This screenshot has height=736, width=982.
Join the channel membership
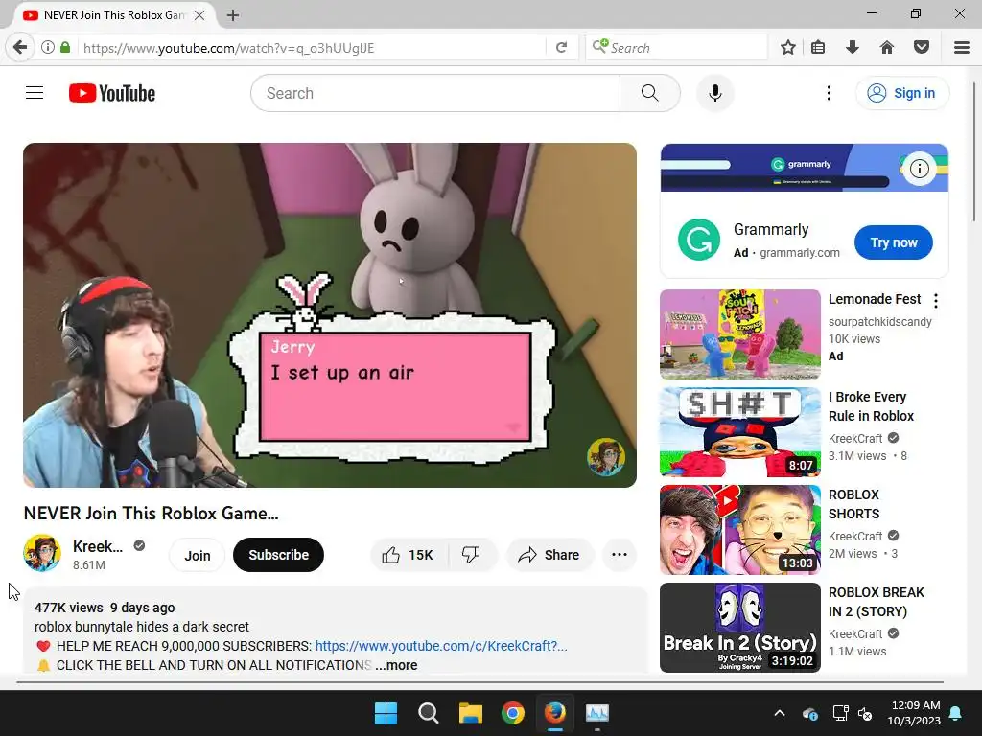(198, 555)
